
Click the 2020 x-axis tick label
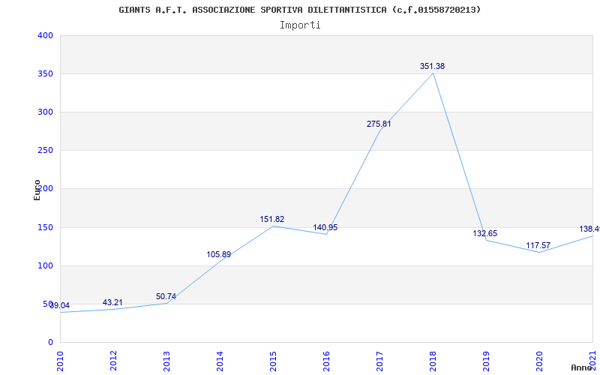(539, 360)
